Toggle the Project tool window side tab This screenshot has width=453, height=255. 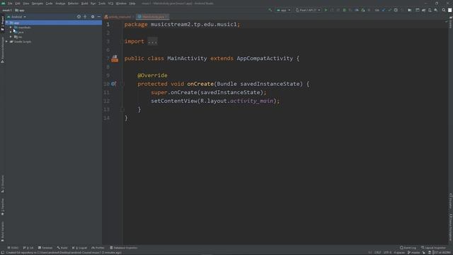click(3, 23)
